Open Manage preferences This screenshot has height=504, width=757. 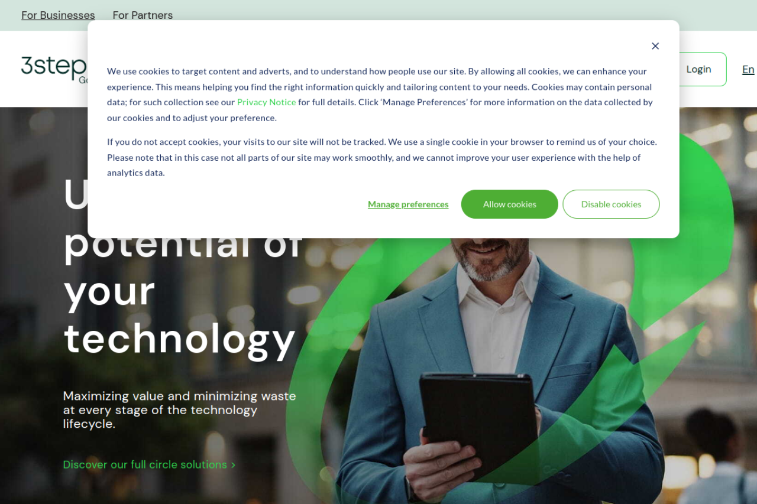click(x=408, y=204)
